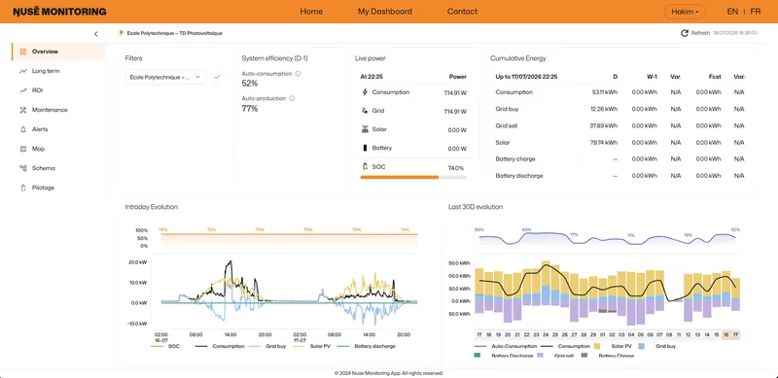Click the Grid sell 37.89 kWh value
The width and height of the screenshot is (778, 378).
(603, 126)
